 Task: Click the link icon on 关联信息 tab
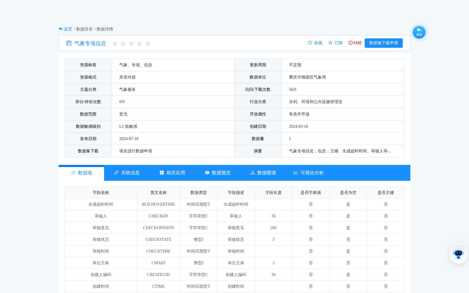point(116,173)
